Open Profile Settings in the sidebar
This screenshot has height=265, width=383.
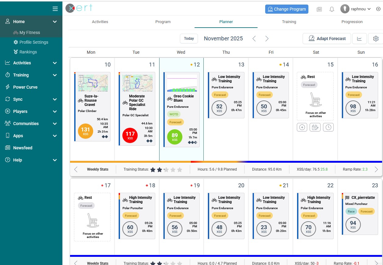[33, 42]
